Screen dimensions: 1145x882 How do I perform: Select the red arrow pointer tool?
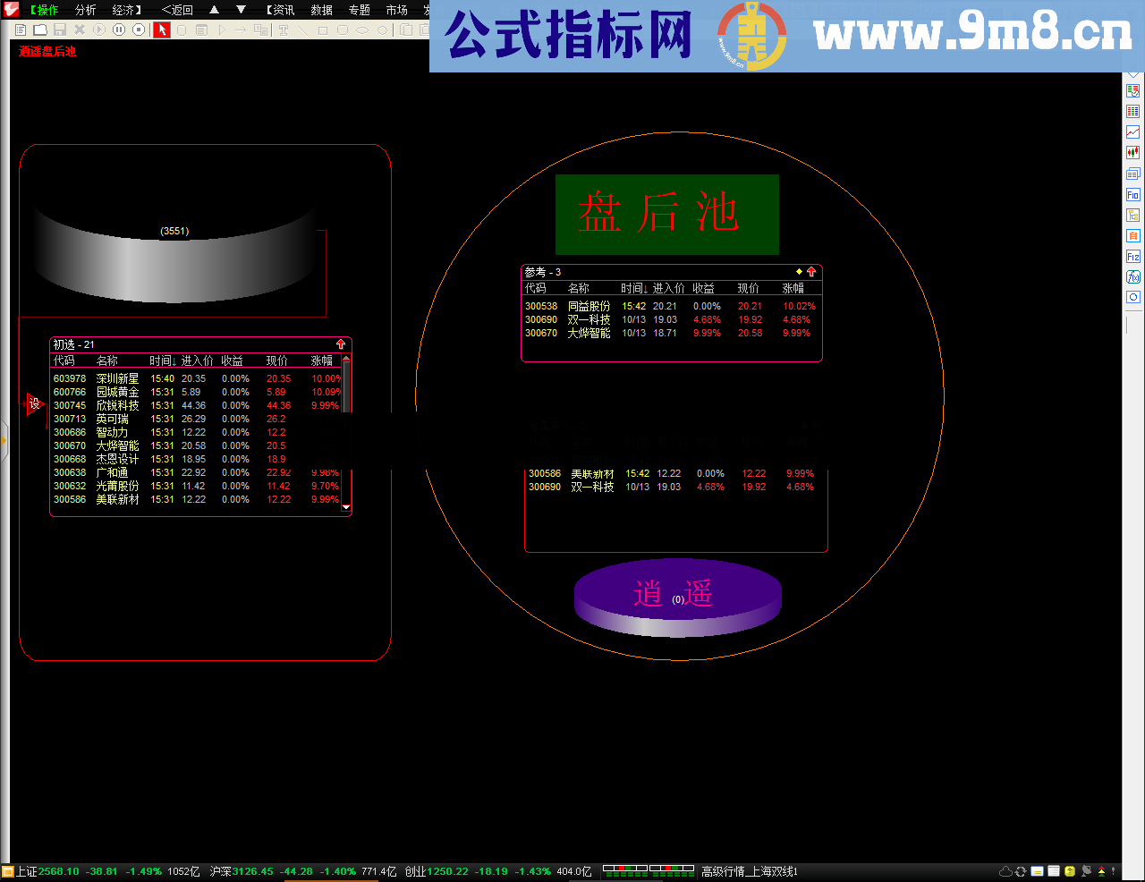click(x=161, y=30)
